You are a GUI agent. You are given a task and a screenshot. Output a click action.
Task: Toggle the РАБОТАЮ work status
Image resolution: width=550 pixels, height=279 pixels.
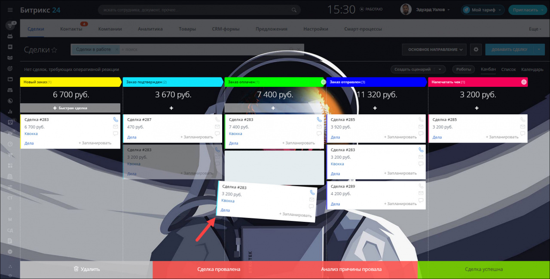click(371, 9)
